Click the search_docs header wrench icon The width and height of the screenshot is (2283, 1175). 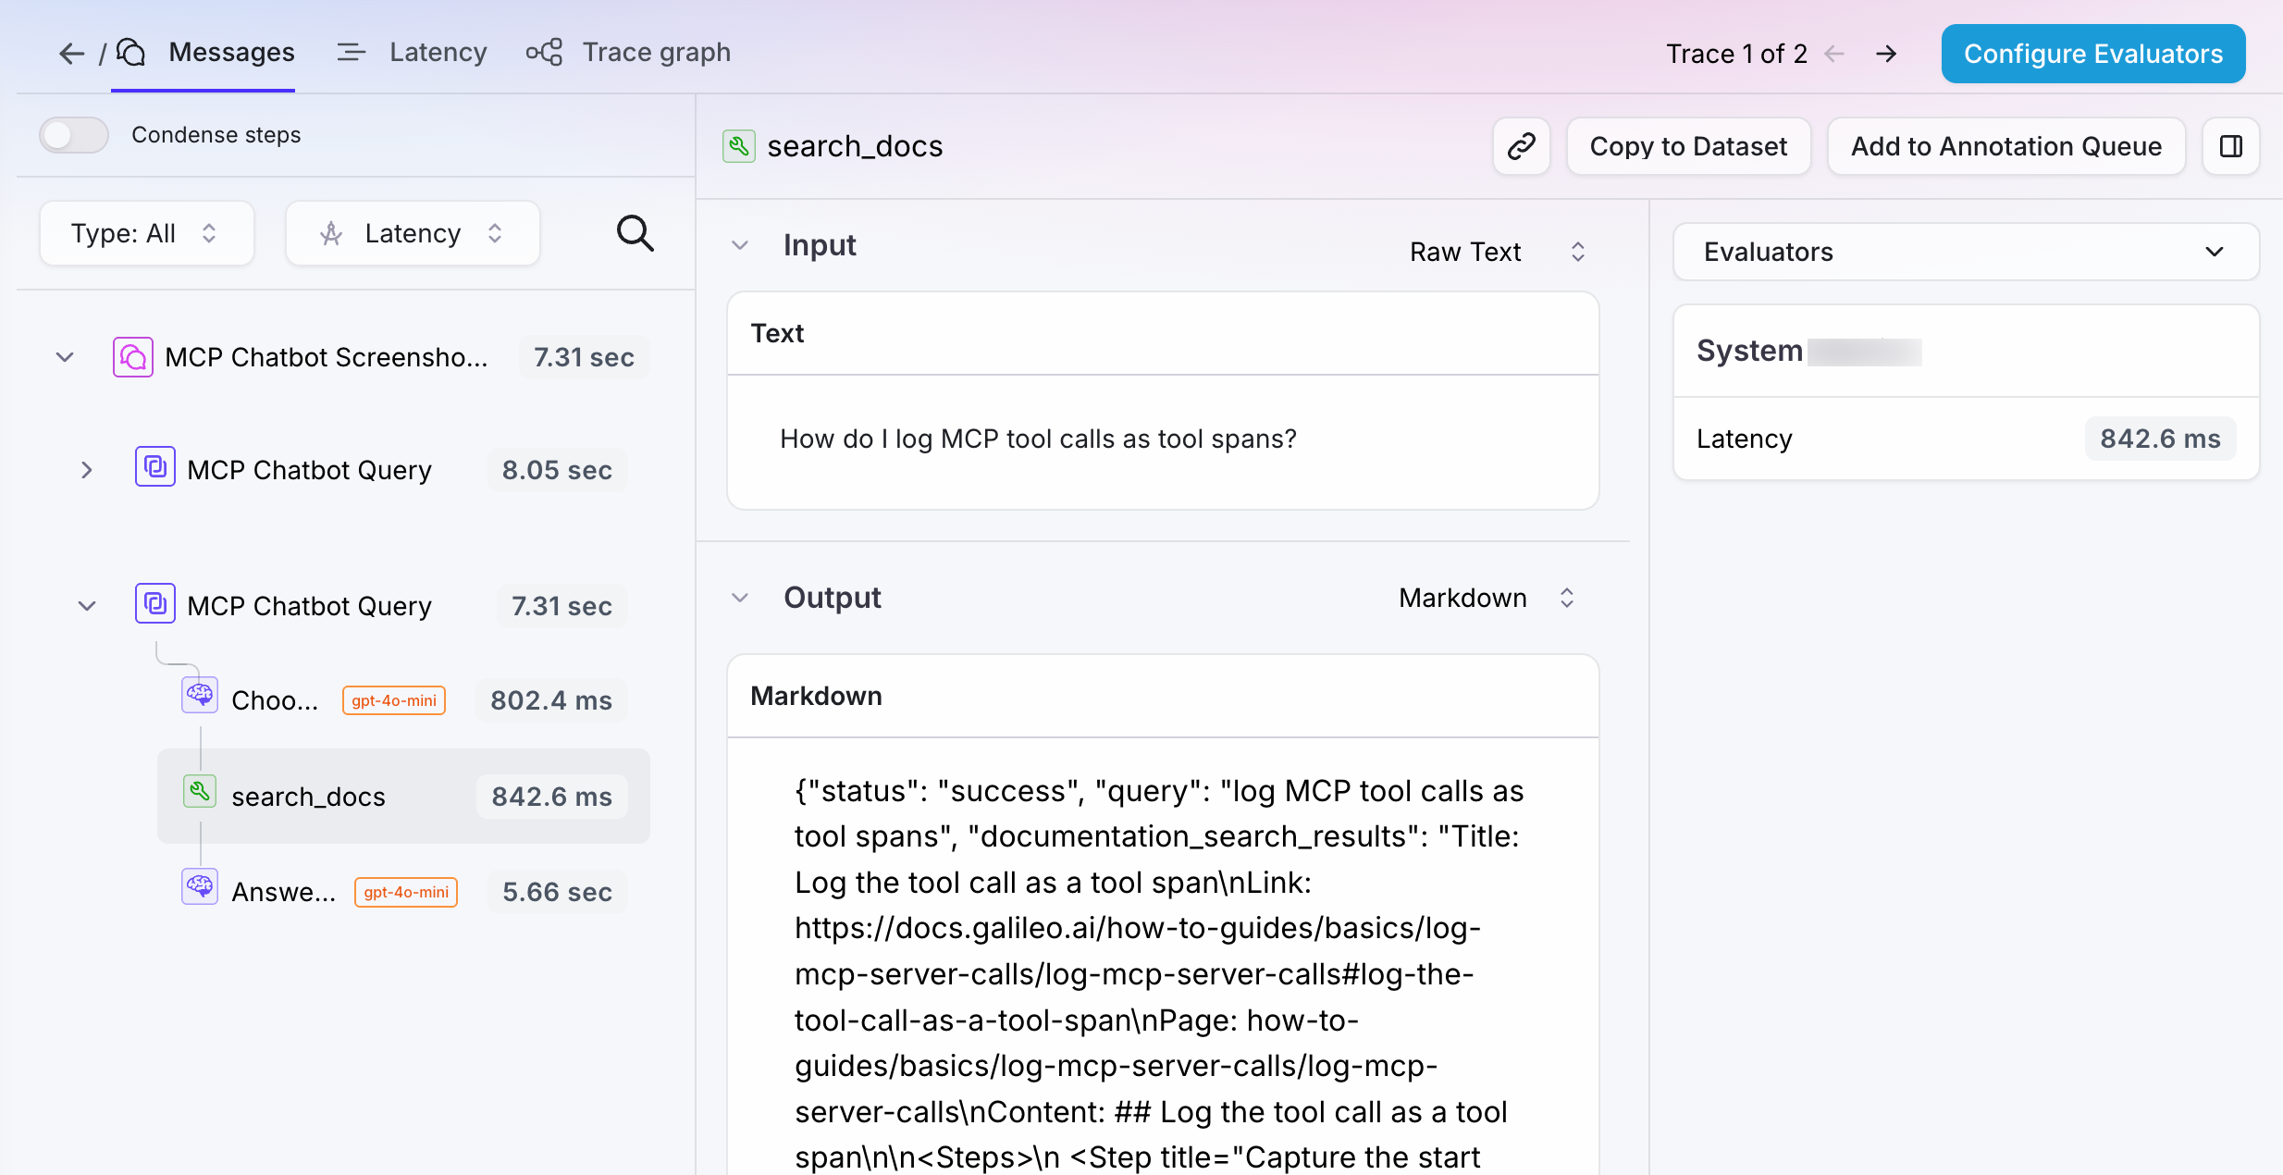coord(739,146)
